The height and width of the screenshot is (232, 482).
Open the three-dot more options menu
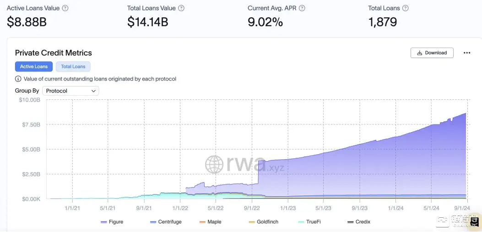coord(466,53)
